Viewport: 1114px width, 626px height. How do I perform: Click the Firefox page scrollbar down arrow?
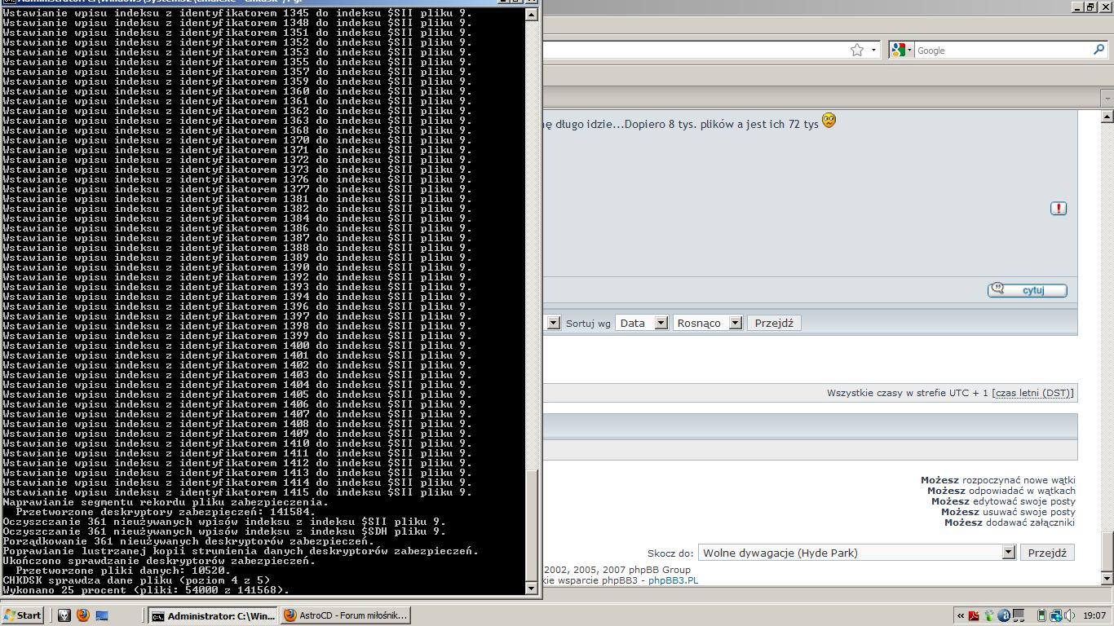(1107, 578)
